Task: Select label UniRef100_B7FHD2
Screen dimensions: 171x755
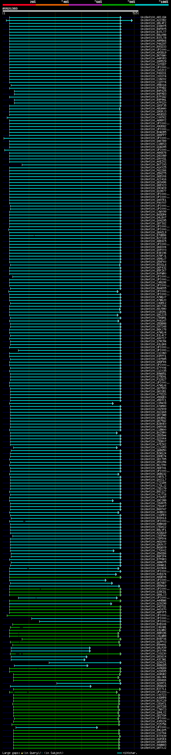Action: tap(153, 88)
